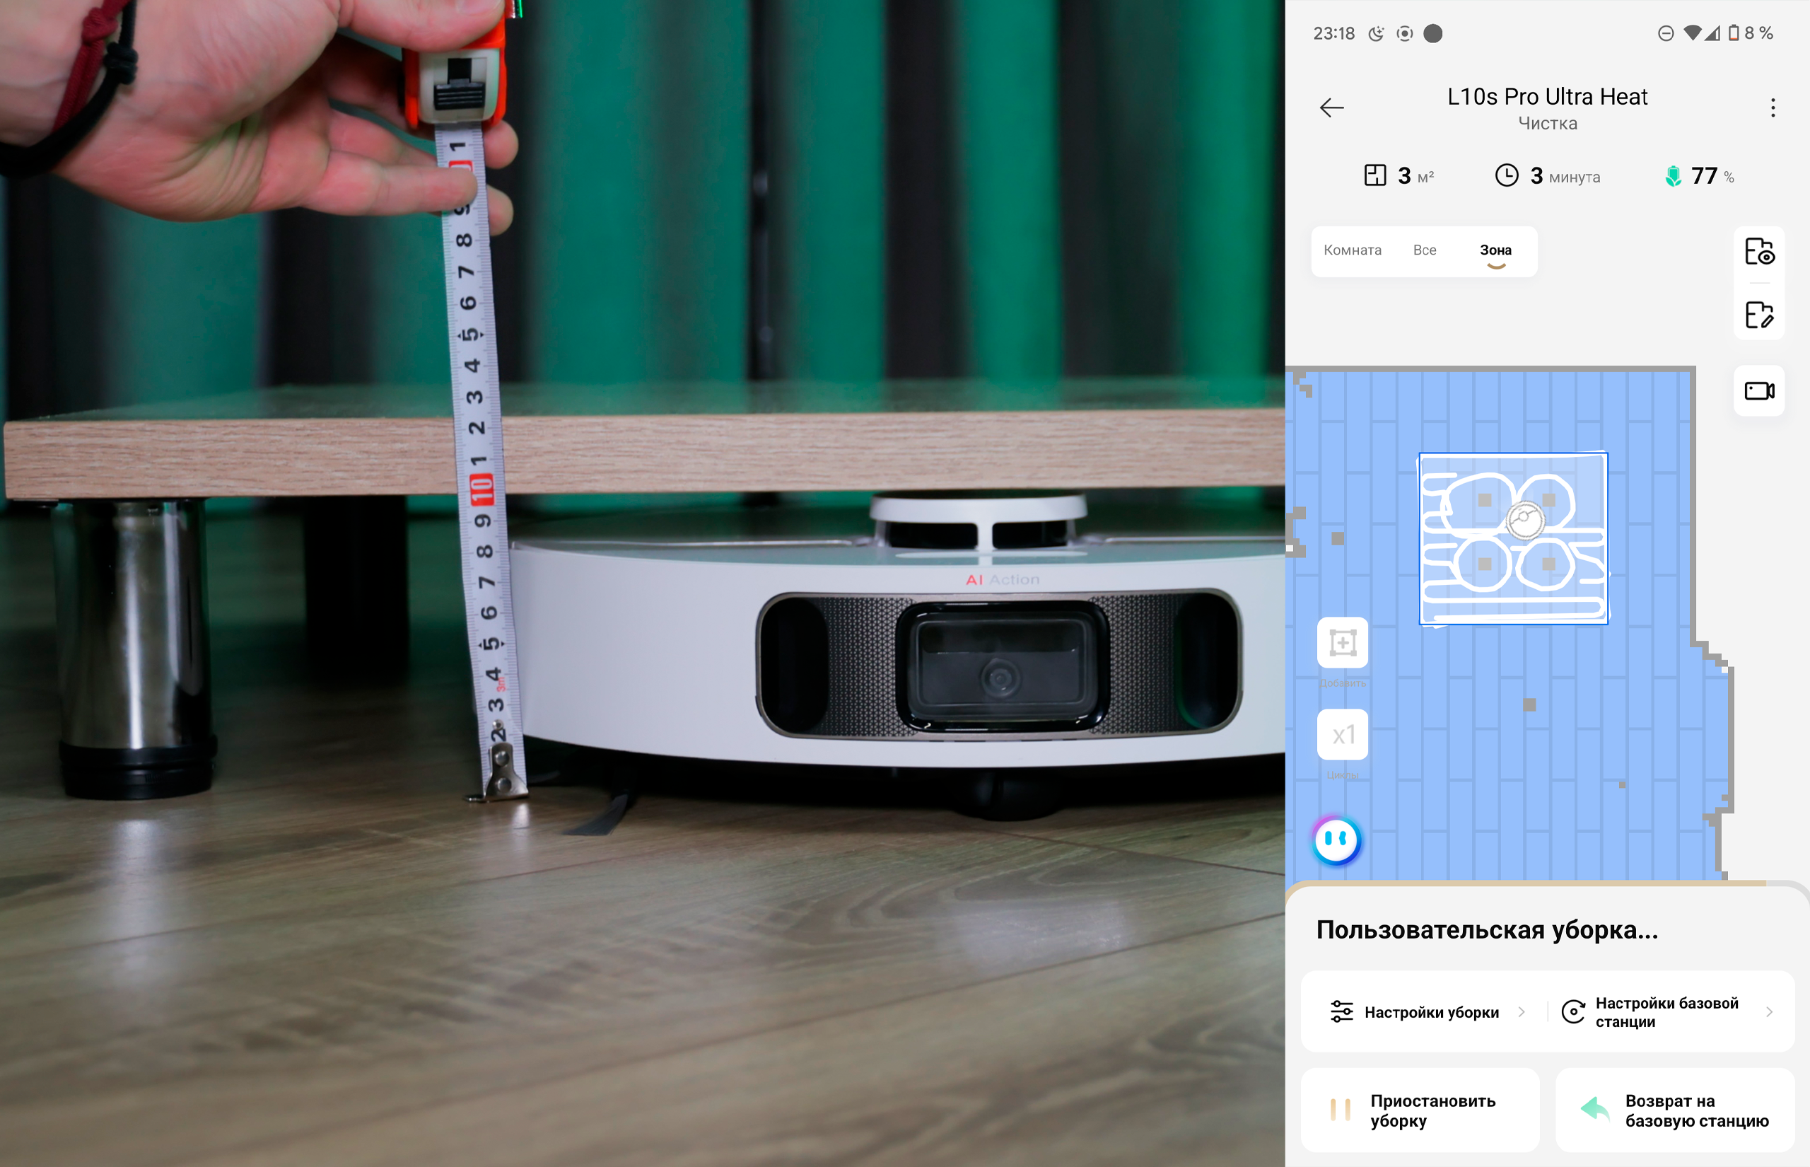The image size is (1810, 1167).
Task: Tap the robot icon on map
Action: tap(1524, 520)
